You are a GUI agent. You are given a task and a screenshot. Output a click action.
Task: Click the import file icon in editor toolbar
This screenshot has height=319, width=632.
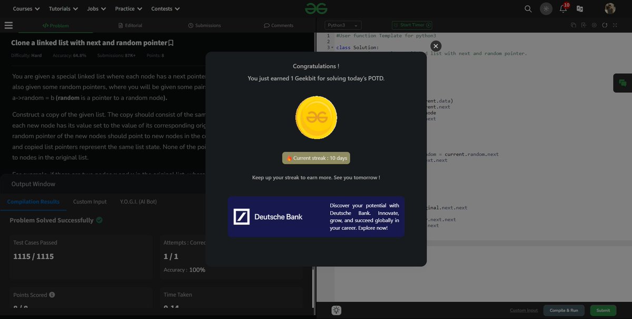[584, 25]
